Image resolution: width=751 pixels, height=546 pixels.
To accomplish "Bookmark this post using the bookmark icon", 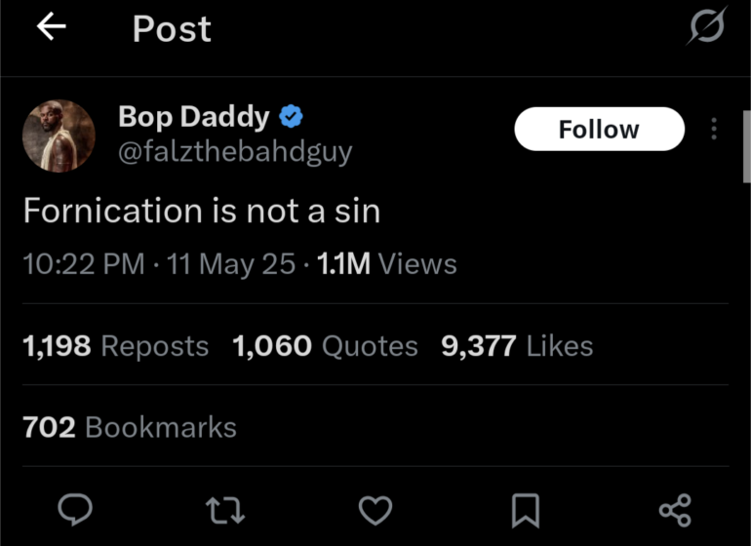I will pyautogui.click(x=526, y=509).
